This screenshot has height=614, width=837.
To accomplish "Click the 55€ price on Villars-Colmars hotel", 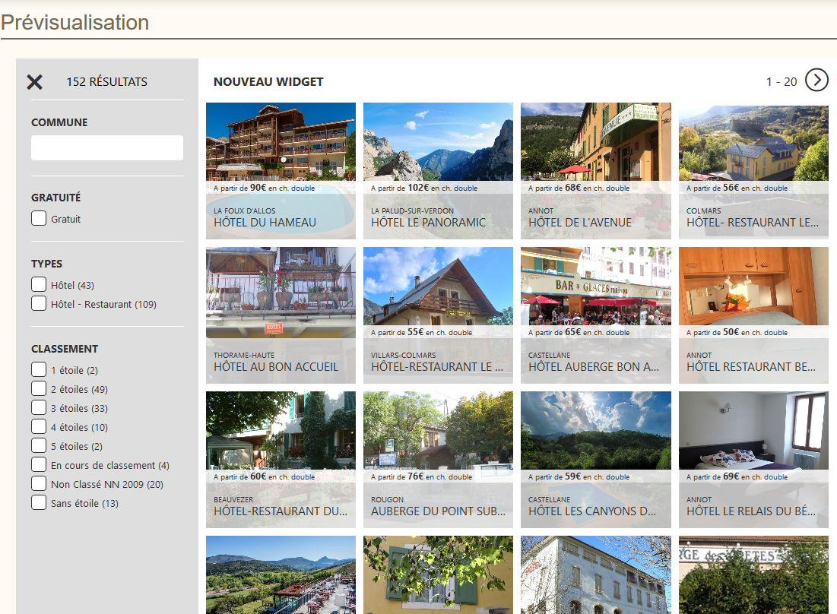I will (416, 332).
